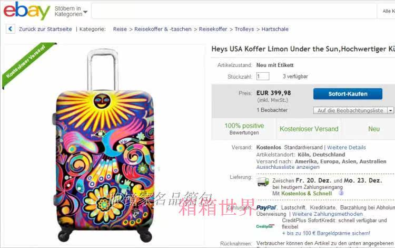Click the blue back arrow icon

[x=11, y=29]
